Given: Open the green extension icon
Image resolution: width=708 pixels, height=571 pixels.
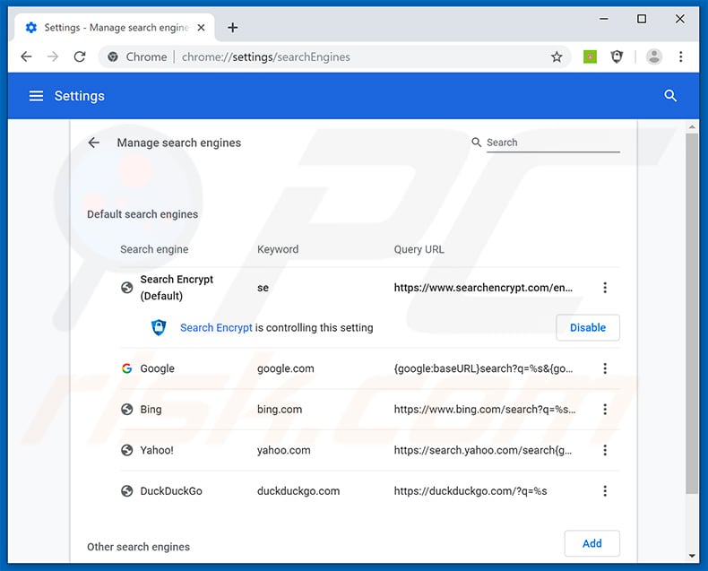Looking at the screenshot, I should (590, 56).
